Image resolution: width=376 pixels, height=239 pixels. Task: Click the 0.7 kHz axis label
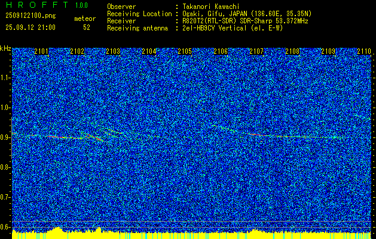pyautogui.click(x=4, y=197)
